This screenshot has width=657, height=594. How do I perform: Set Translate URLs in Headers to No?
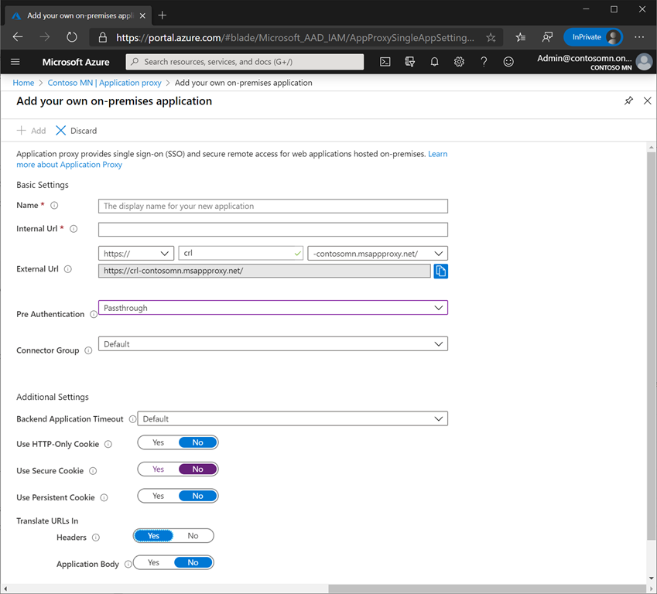tap(193, 535)
